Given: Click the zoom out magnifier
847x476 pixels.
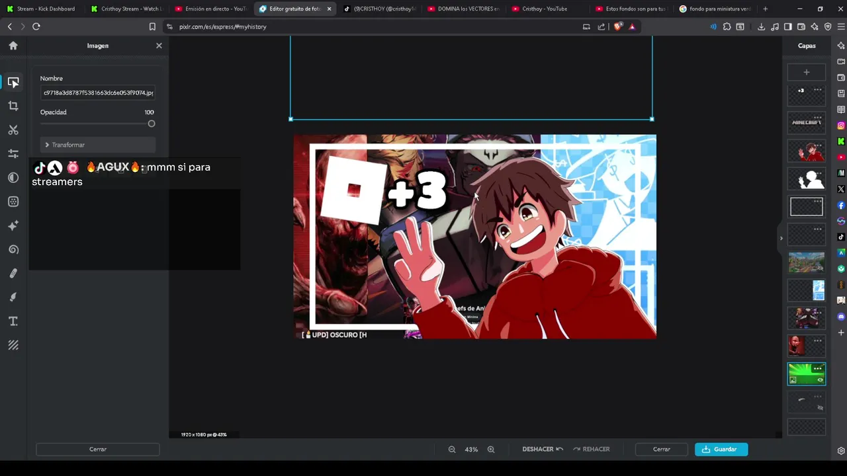Looking at the screenshot, I should [452, 449].
